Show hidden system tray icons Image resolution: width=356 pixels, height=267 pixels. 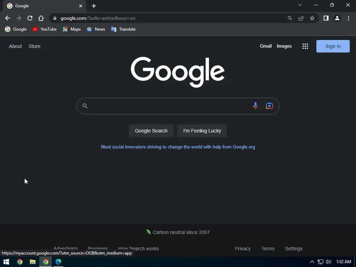[312, 262]
